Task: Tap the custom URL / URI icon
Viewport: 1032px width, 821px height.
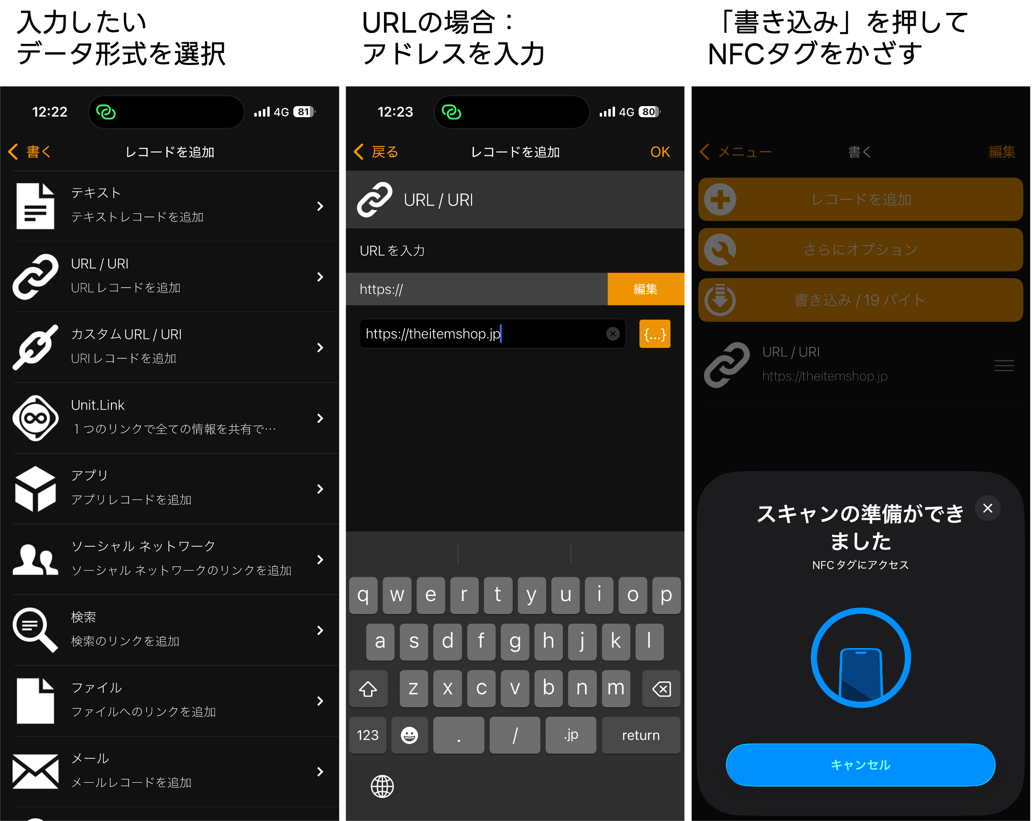Action: 35,347
